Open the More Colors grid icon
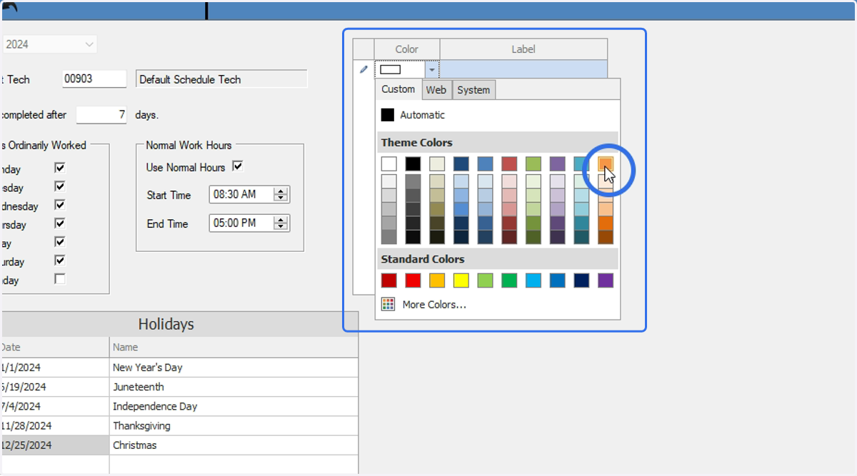This screenshot has width=857, height=476. click(388, 305)
